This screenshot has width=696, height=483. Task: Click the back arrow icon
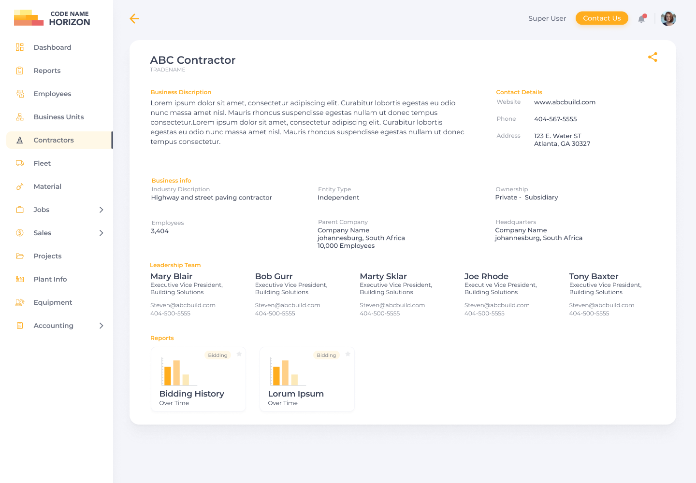click(134, 19)
